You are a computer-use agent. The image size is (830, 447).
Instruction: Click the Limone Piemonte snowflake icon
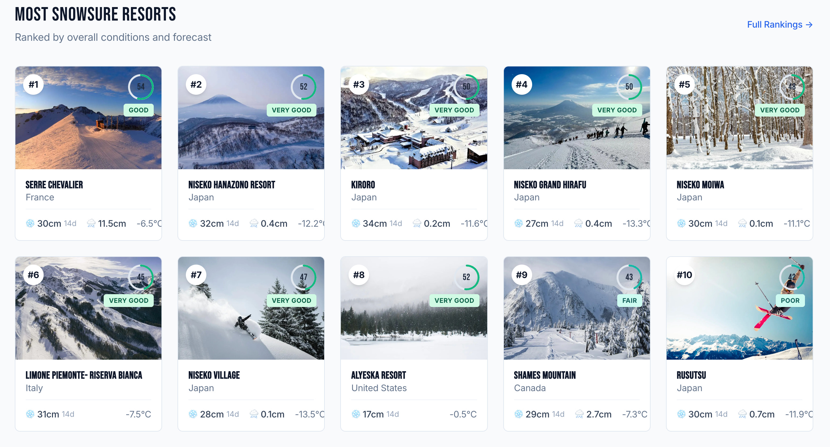tap(30, 414)
